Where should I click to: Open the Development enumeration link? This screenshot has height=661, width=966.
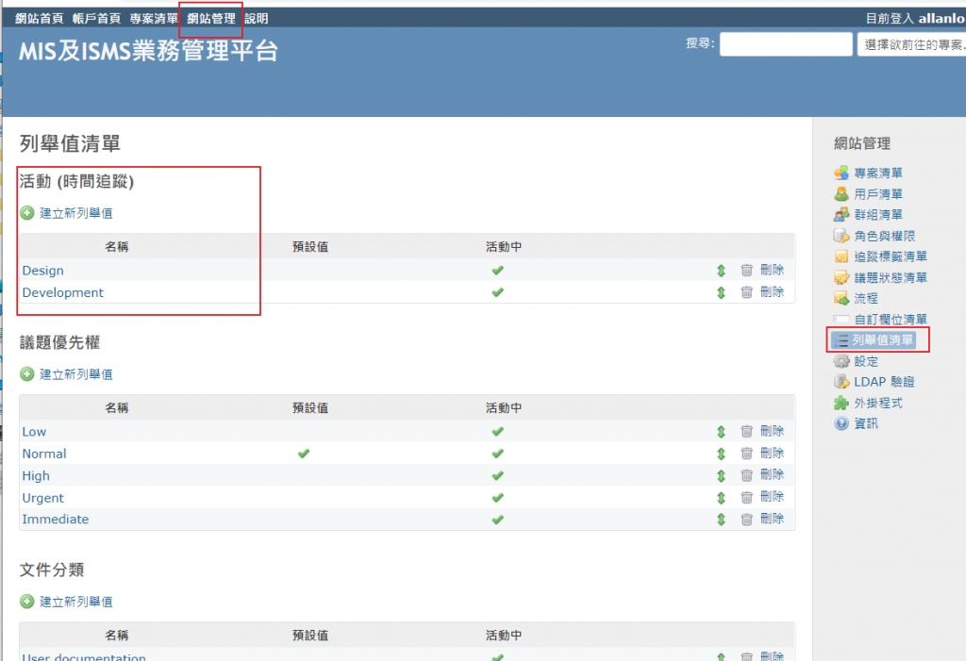coord(63,292)
